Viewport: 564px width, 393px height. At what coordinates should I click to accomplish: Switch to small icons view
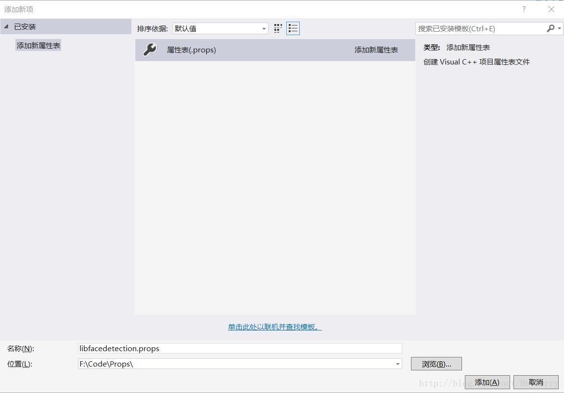click(278, 28)
